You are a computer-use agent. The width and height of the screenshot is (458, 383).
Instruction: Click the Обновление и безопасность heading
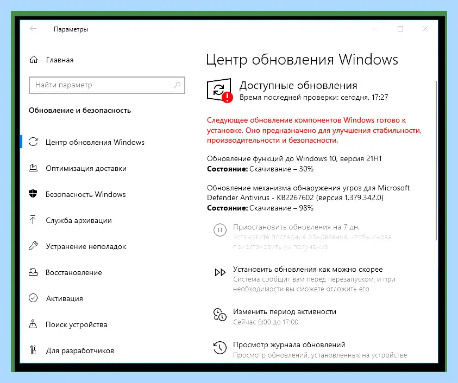tap(80, 111)
